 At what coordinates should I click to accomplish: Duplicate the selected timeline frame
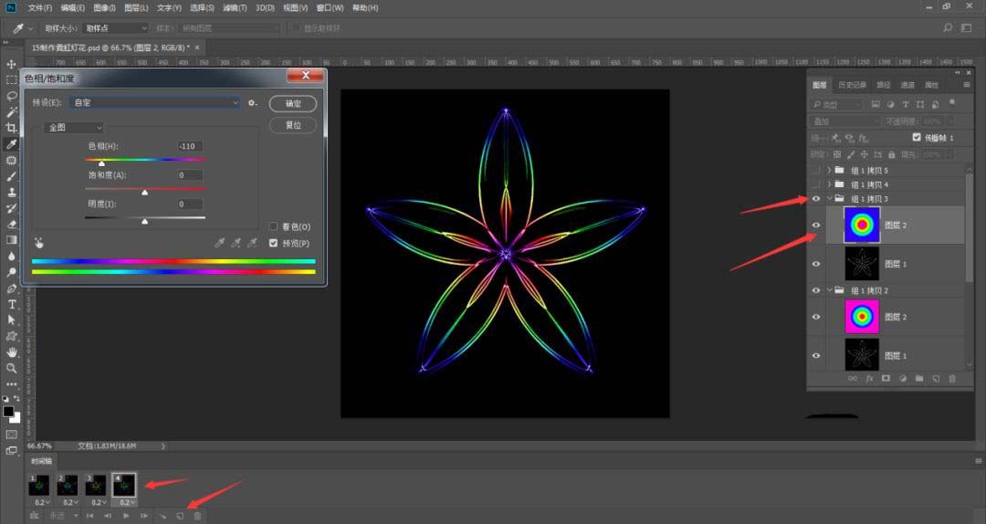180,516
